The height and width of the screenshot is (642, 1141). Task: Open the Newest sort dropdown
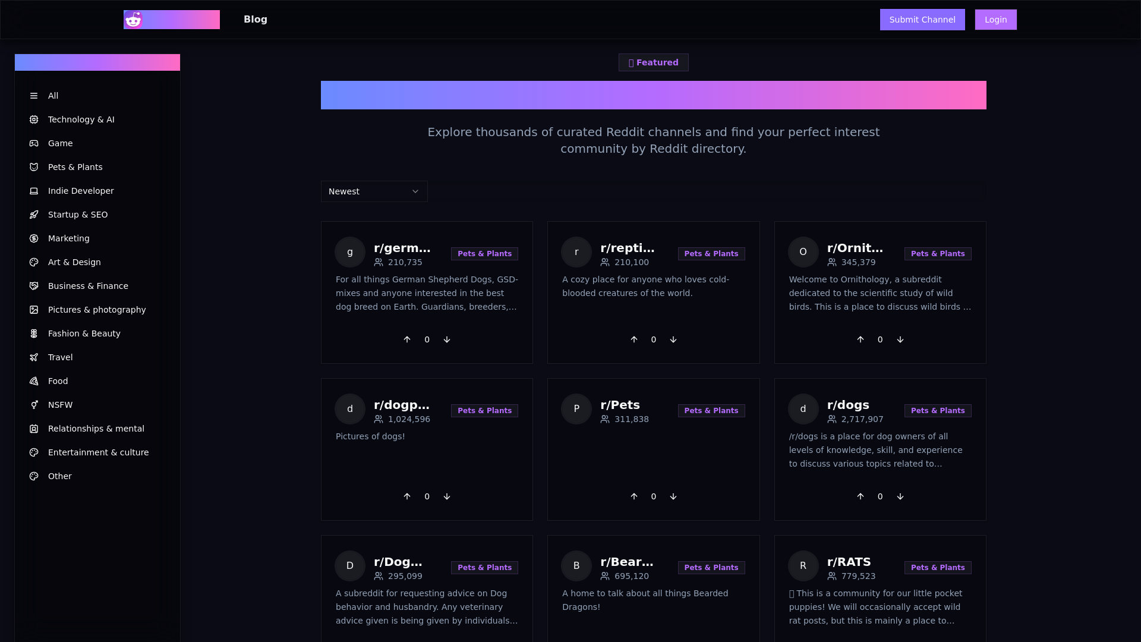(x=374, y=191)
